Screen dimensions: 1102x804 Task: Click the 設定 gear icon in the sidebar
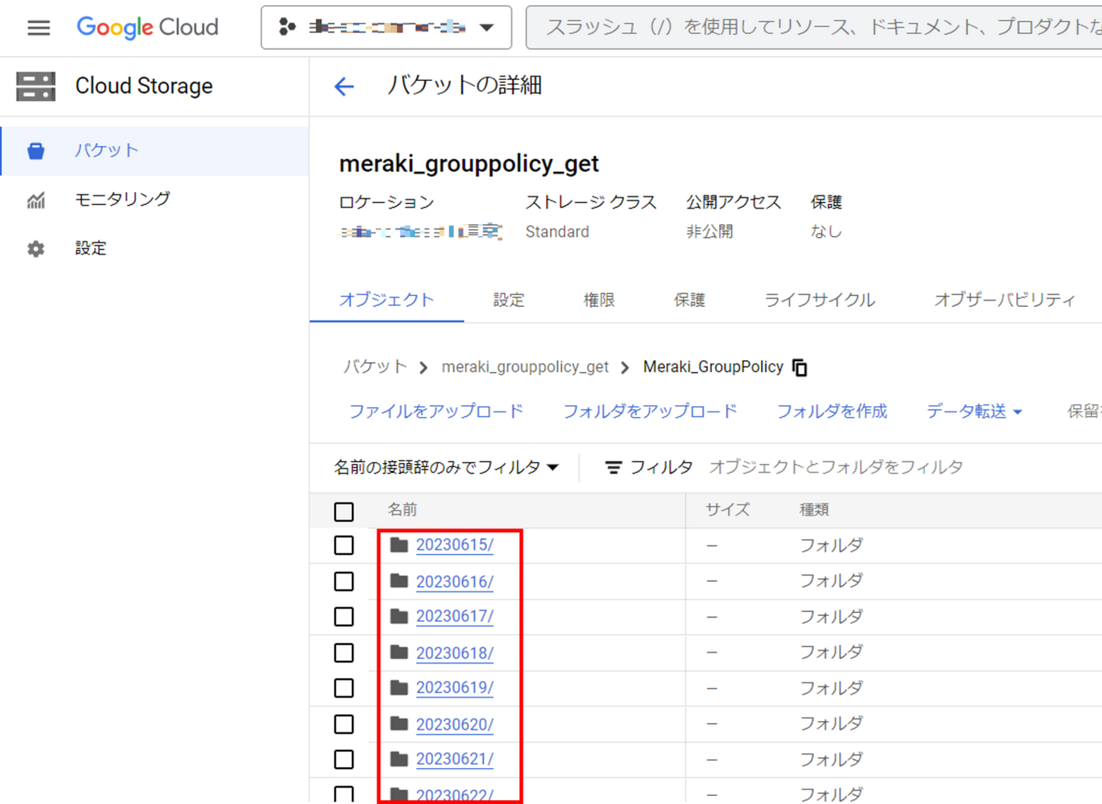tap(36, 248)
